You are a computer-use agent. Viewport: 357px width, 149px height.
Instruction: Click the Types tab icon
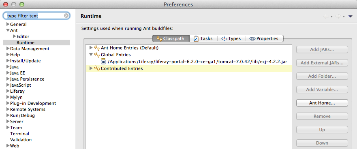(224, 39)
